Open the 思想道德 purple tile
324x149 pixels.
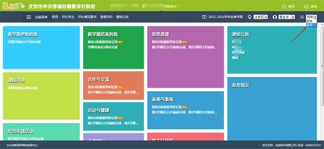pos(185,57)
